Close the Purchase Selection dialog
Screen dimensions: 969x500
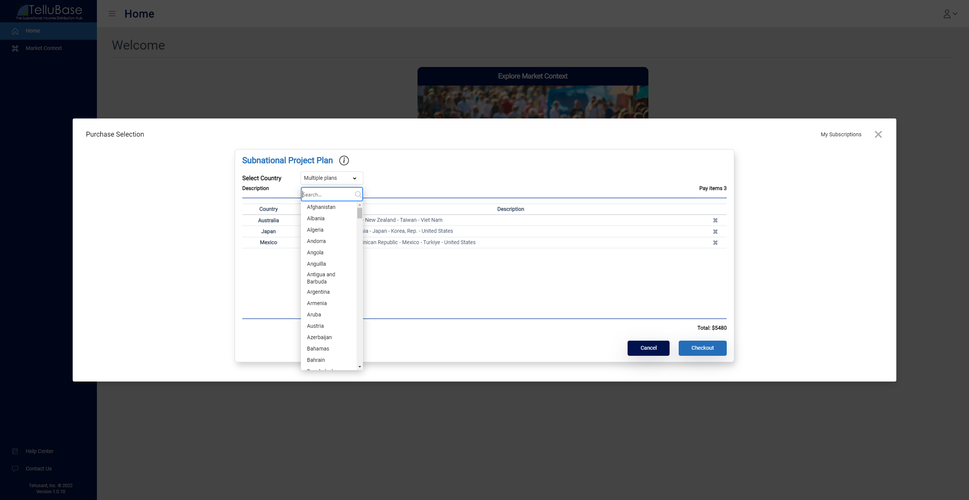click(x=878, y=134)
